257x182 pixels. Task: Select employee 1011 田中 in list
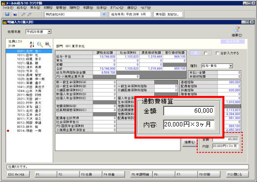click(29, 55)
